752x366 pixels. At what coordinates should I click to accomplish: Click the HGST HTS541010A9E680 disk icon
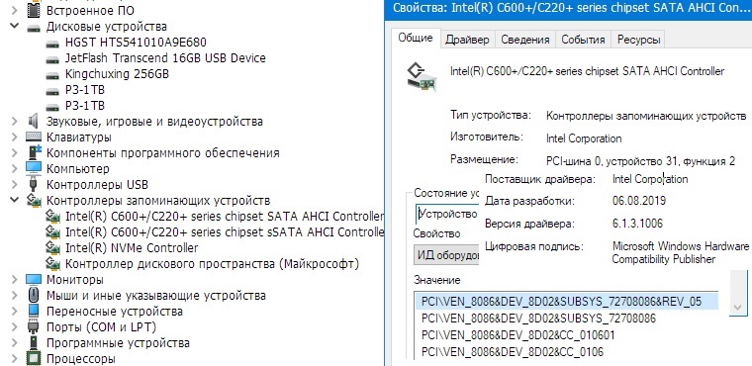tap(51, 44)
